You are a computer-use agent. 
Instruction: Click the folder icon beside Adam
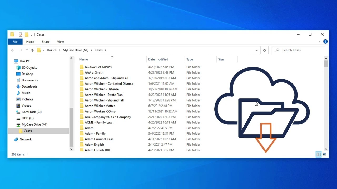(82, 128)
